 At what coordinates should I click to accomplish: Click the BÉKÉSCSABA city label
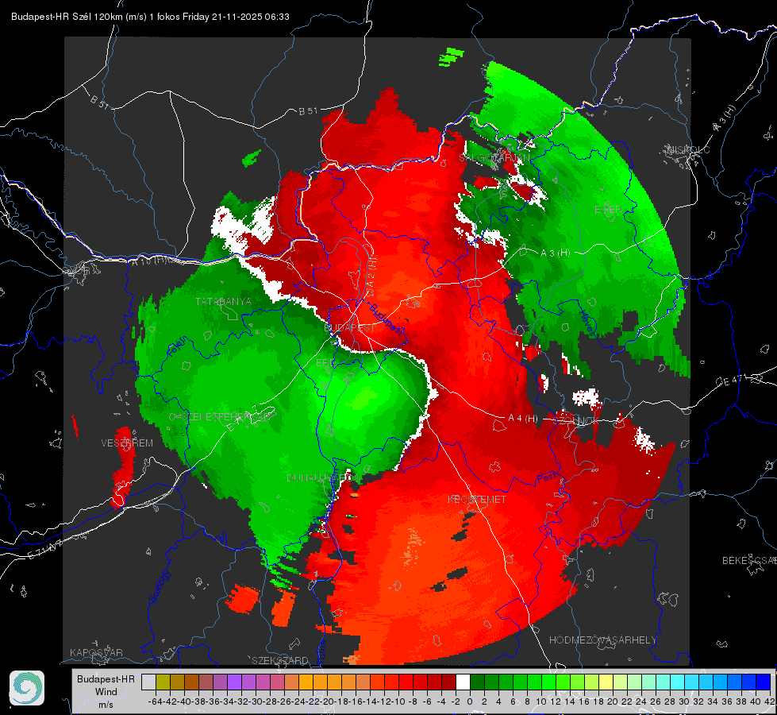tap(749, 561)
